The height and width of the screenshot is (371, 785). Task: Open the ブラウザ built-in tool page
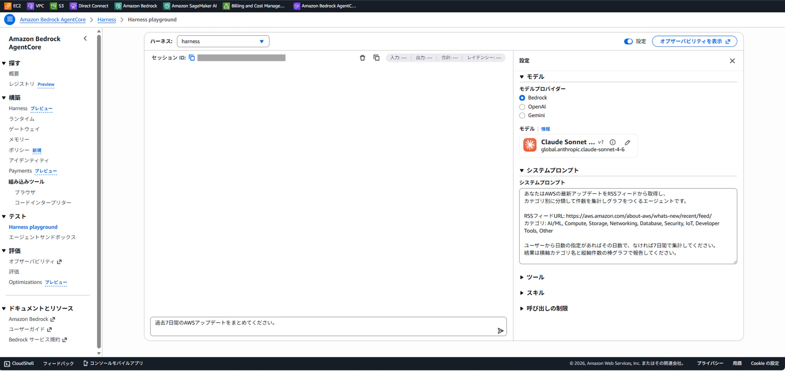click(x=25, y=192)
